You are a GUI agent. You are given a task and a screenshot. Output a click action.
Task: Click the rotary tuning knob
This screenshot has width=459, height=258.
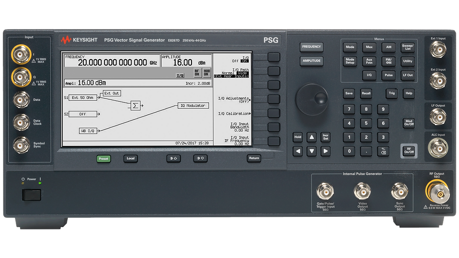pos(312,99)
